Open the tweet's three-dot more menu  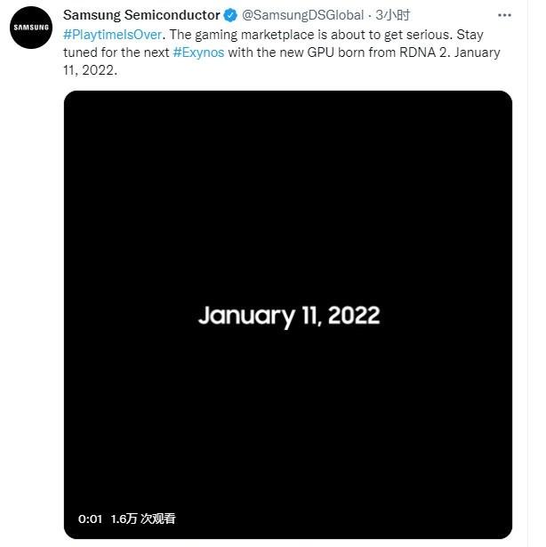pos(504,15)
